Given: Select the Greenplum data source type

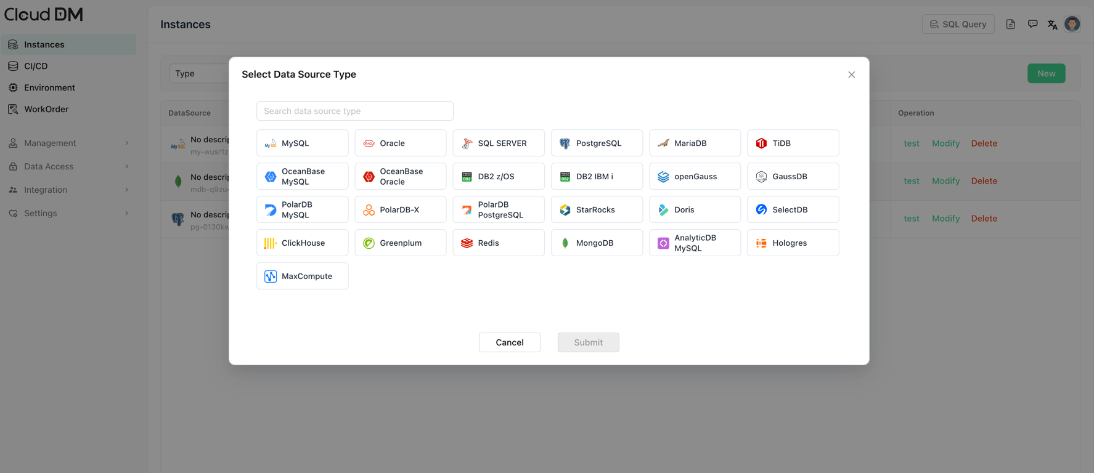Looking at the screenshot, I should tap(401, 243).
